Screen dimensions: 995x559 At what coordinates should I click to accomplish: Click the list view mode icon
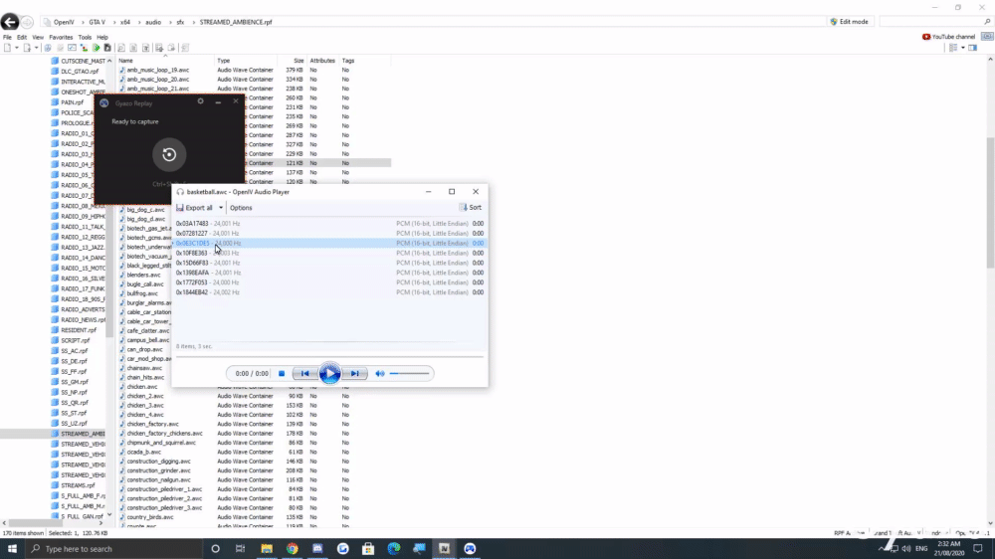click(953, 48)
